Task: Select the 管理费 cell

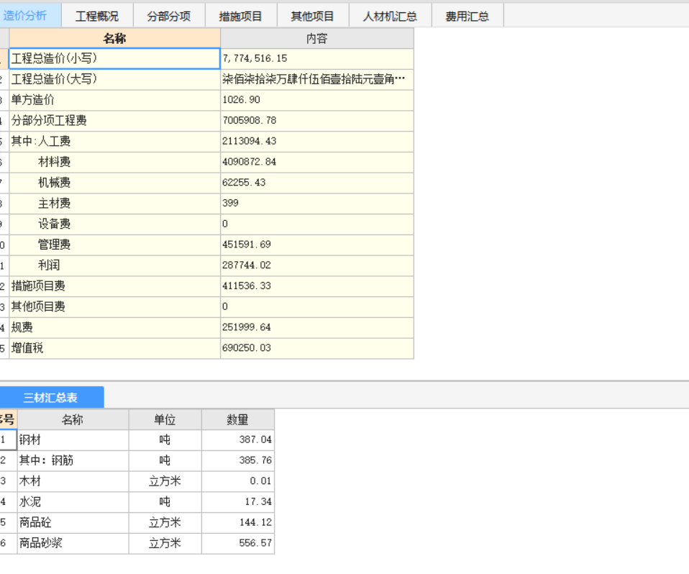Action: coord(114,245)
